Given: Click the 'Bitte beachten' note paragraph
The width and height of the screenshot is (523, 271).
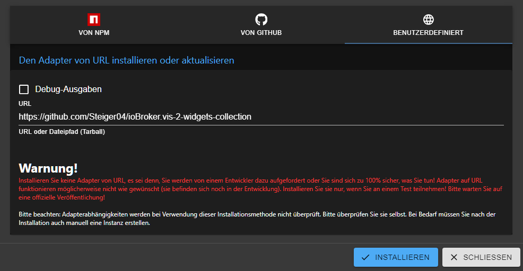Looking at the screenshot, I should pyautogui.click(x=257, y=219).
